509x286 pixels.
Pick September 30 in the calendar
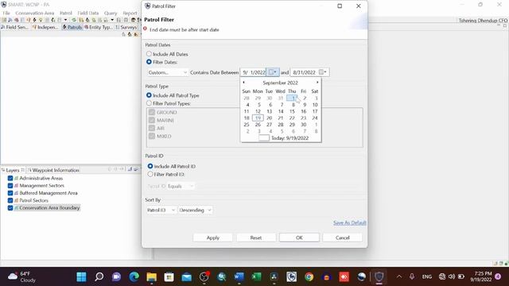(304, 125)
